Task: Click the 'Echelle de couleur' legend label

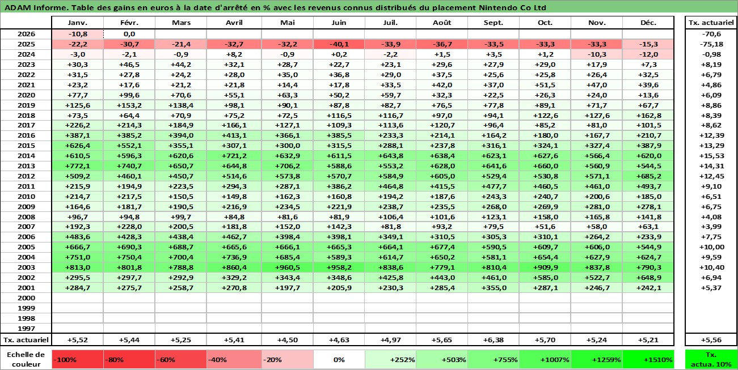Action: point(26,359)
